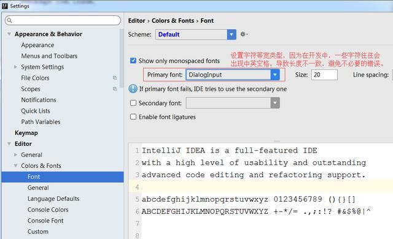
Task: Click inside the settings search field
Action: coord(63,20)
